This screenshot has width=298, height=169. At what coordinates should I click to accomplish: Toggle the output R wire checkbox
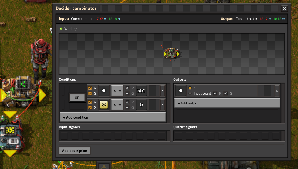click(x=215, y=93)
